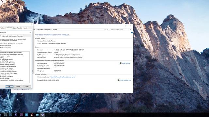Screen dimensions: 209x117
Task: Open the Premiere Pro icon in the taskbar
Action: pyautogui.click(x=21, y=115)
